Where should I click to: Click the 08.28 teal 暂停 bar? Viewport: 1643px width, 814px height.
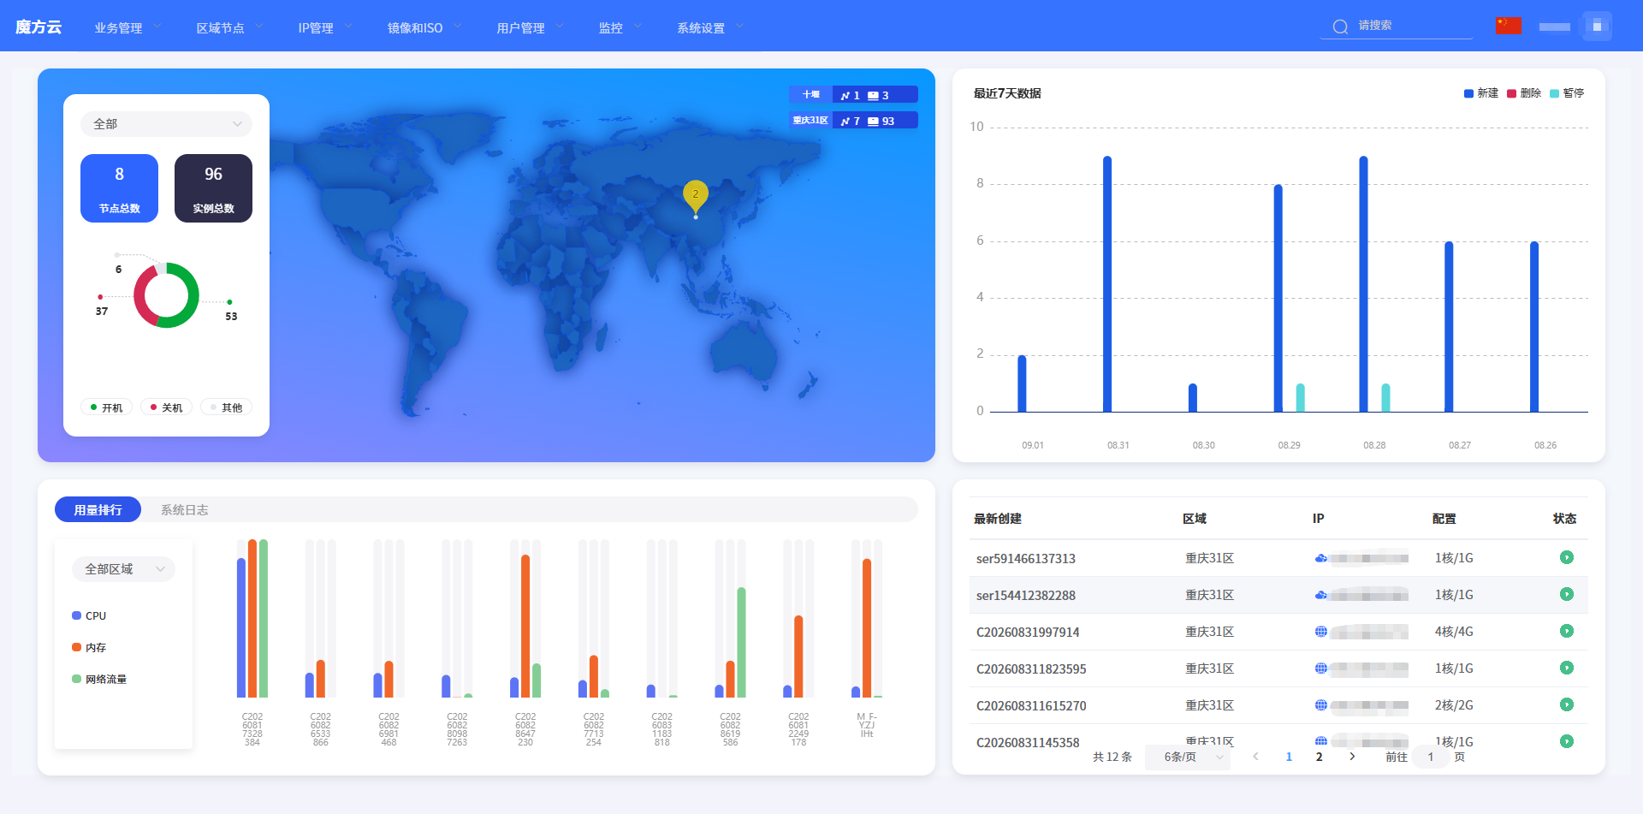[x=1385, y=397]
